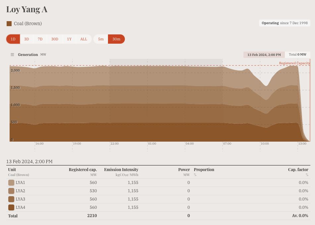315x225 pixels.
Task: Click the 13:00 time axis label
Action: pos(302,144)
